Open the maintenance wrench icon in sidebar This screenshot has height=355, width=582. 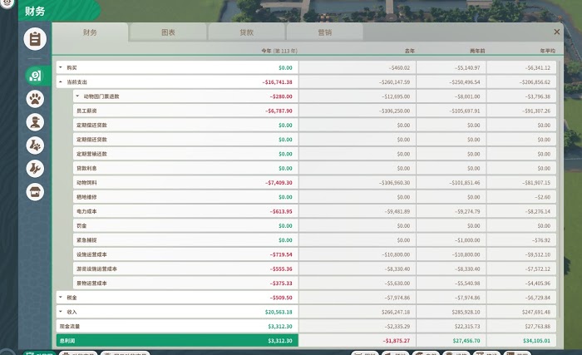click(x=35, y=169)
